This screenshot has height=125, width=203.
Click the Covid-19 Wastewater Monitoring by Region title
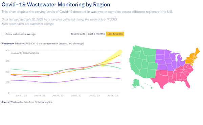(56, 4)
